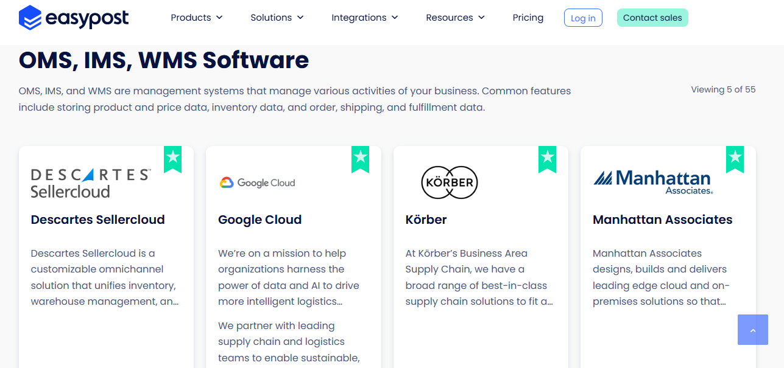The height and width of the screenshot is (368, 784).
Task: Click the Google Cloud logo image
Action: tap(256, 182)
